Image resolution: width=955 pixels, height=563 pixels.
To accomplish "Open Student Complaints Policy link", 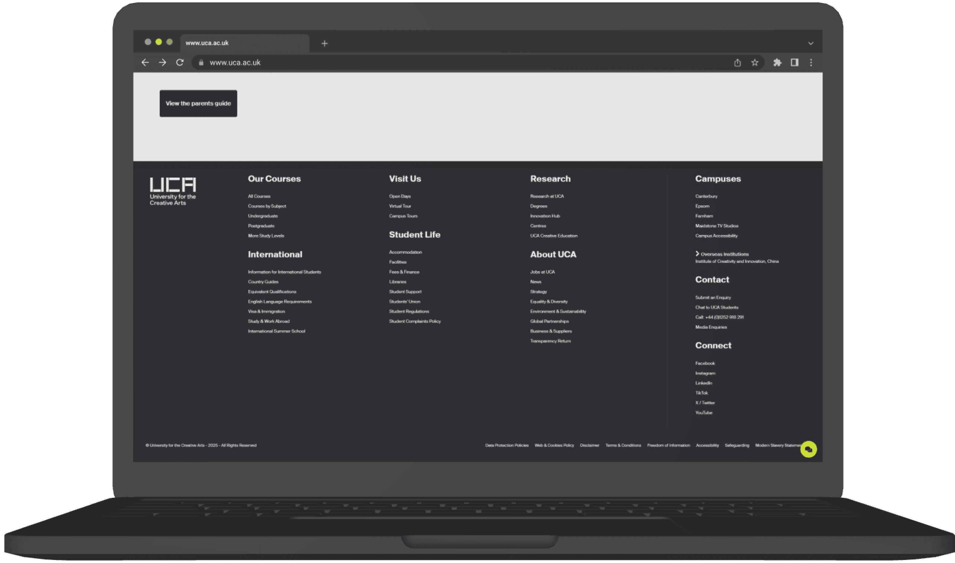I will [415, 321].
